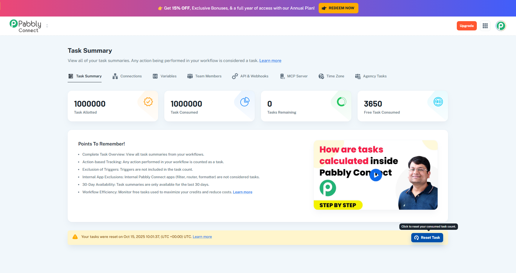The width and height of the screenshot is (516, 273).
Task: Go to the Team Members tab
Action: (x=204, y=76)
